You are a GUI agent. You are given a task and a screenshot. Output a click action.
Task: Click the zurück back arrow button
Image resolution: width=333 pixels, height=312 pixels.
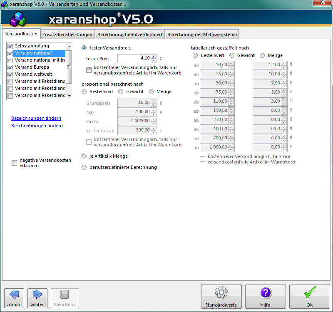14,298
